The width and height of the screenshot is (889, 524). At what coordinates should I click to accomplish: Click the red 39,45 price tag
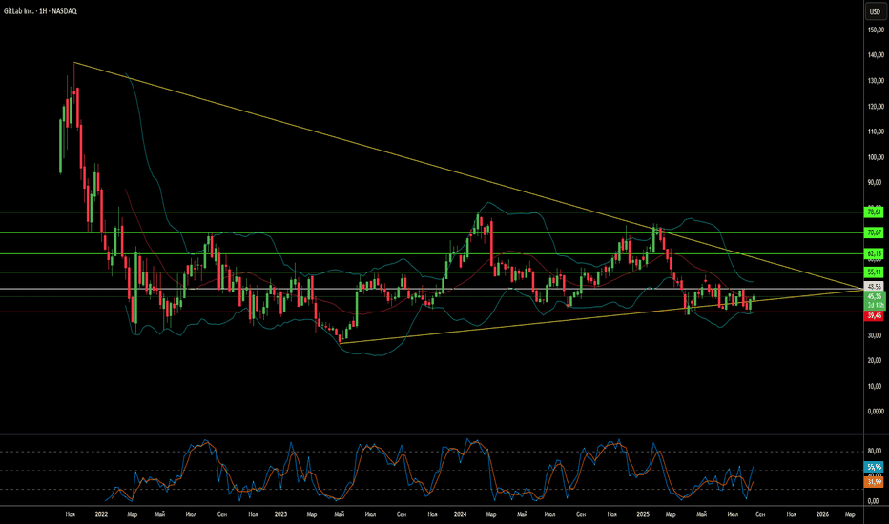(875, 316)
